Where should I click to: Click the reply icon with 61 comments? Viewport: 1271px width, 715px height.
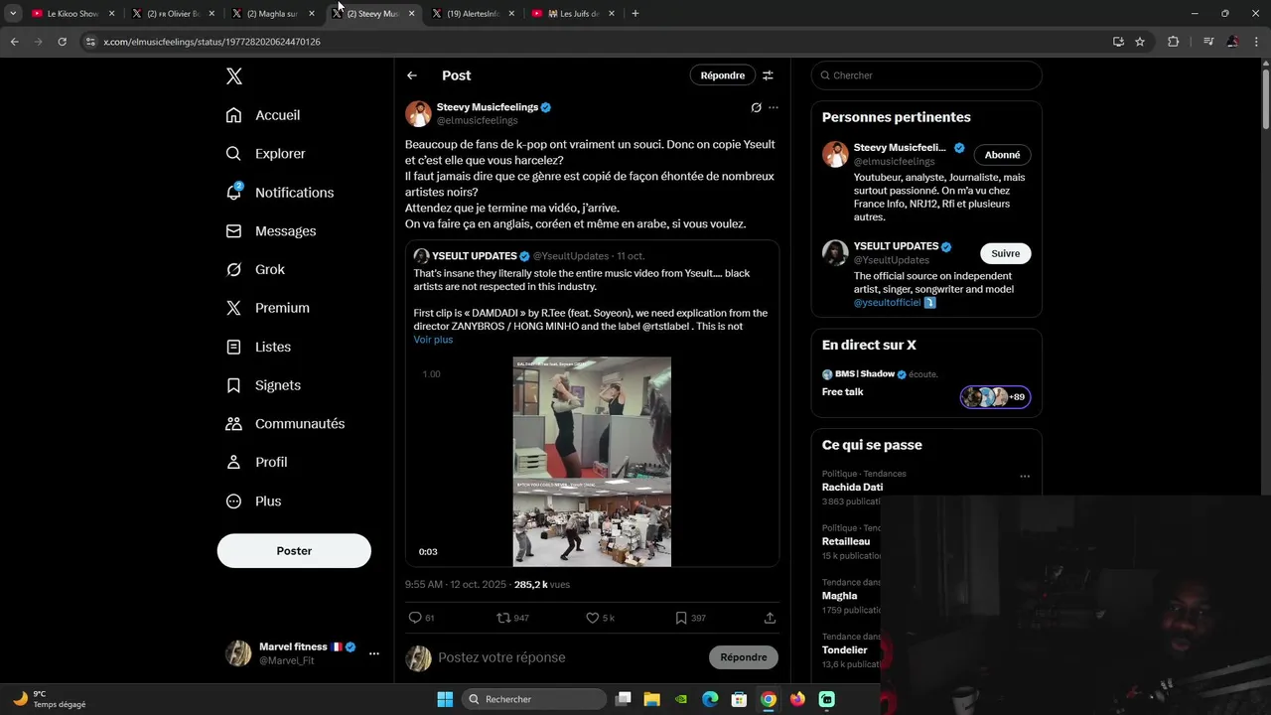(421, 618)
